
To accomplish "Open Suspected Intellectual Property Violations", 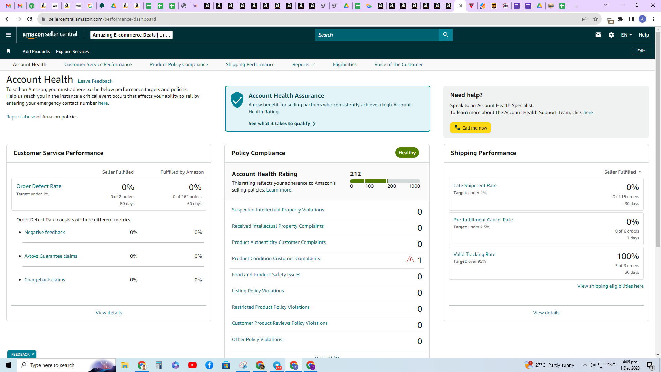I will point(278,210).
